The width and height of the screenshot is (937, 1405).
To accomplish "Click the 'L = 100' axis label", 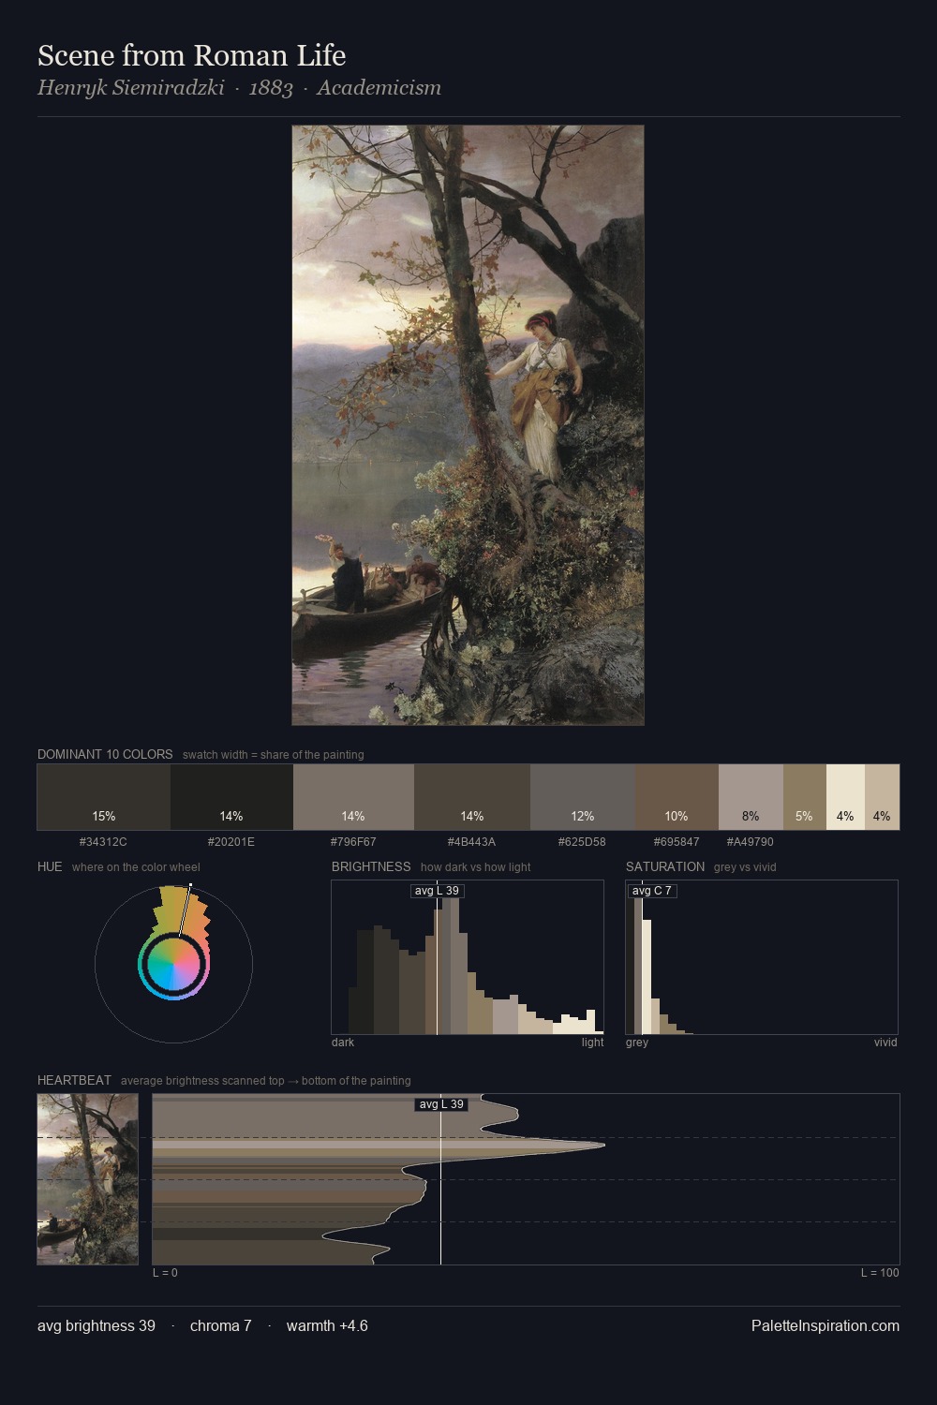I will click(880, 1273).
